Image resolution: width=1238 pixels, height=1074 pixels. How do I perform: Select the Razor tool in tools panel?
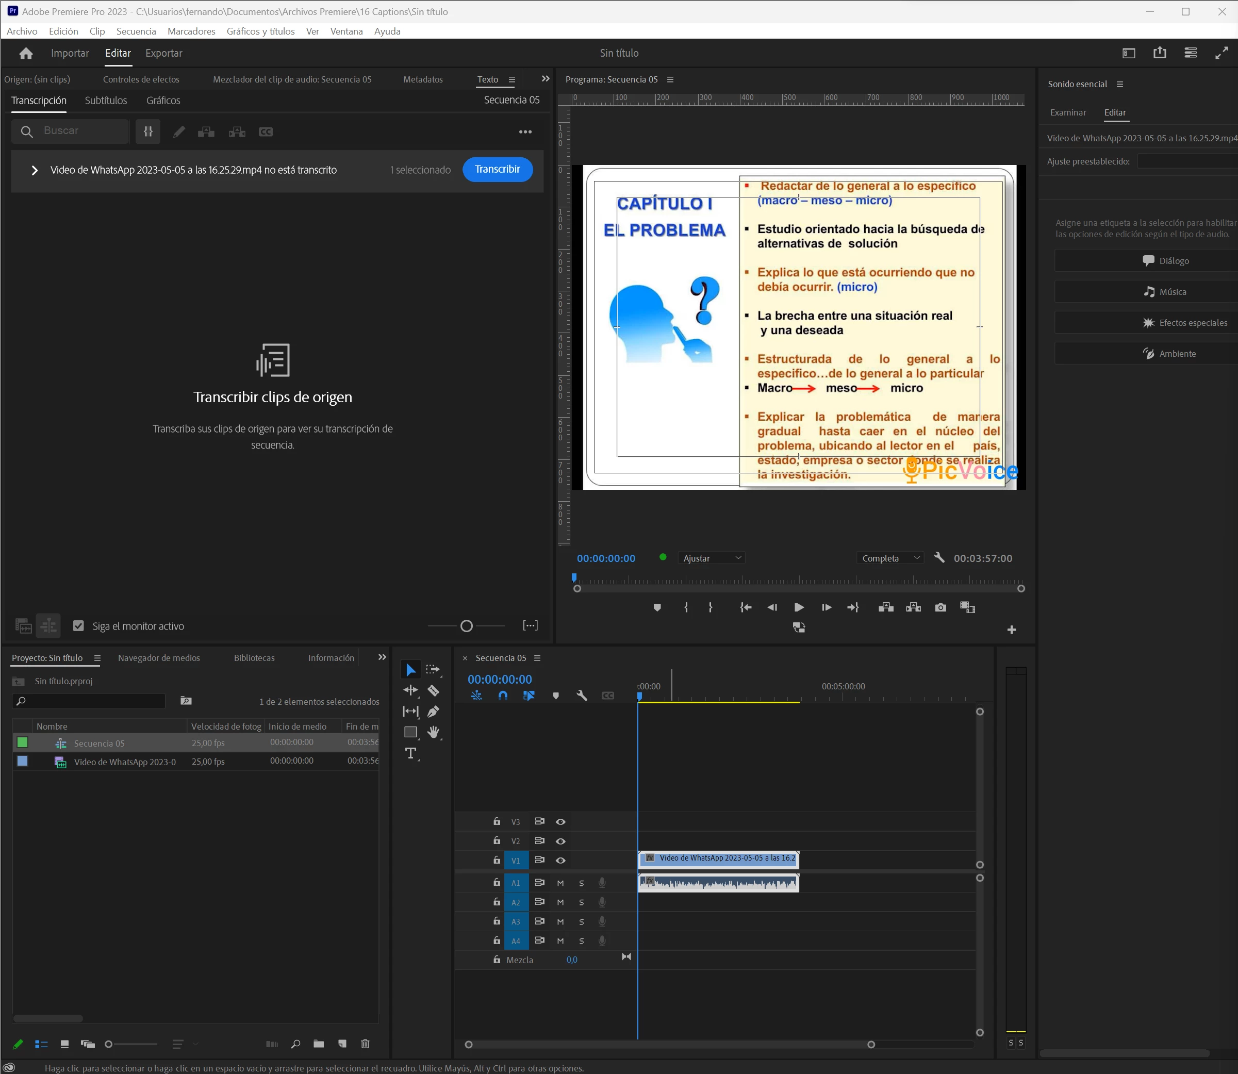[x=433, y=690]
